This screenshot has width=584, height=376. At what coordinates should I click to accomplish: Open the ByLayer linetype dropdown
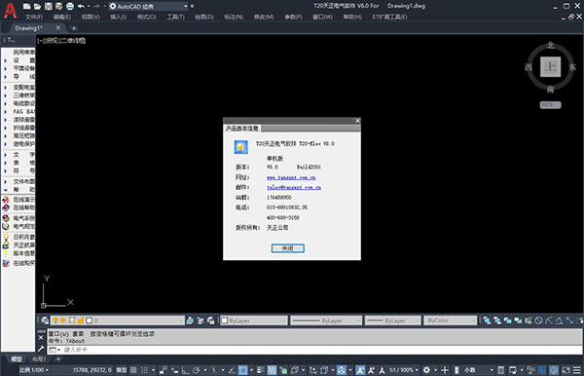326,320
